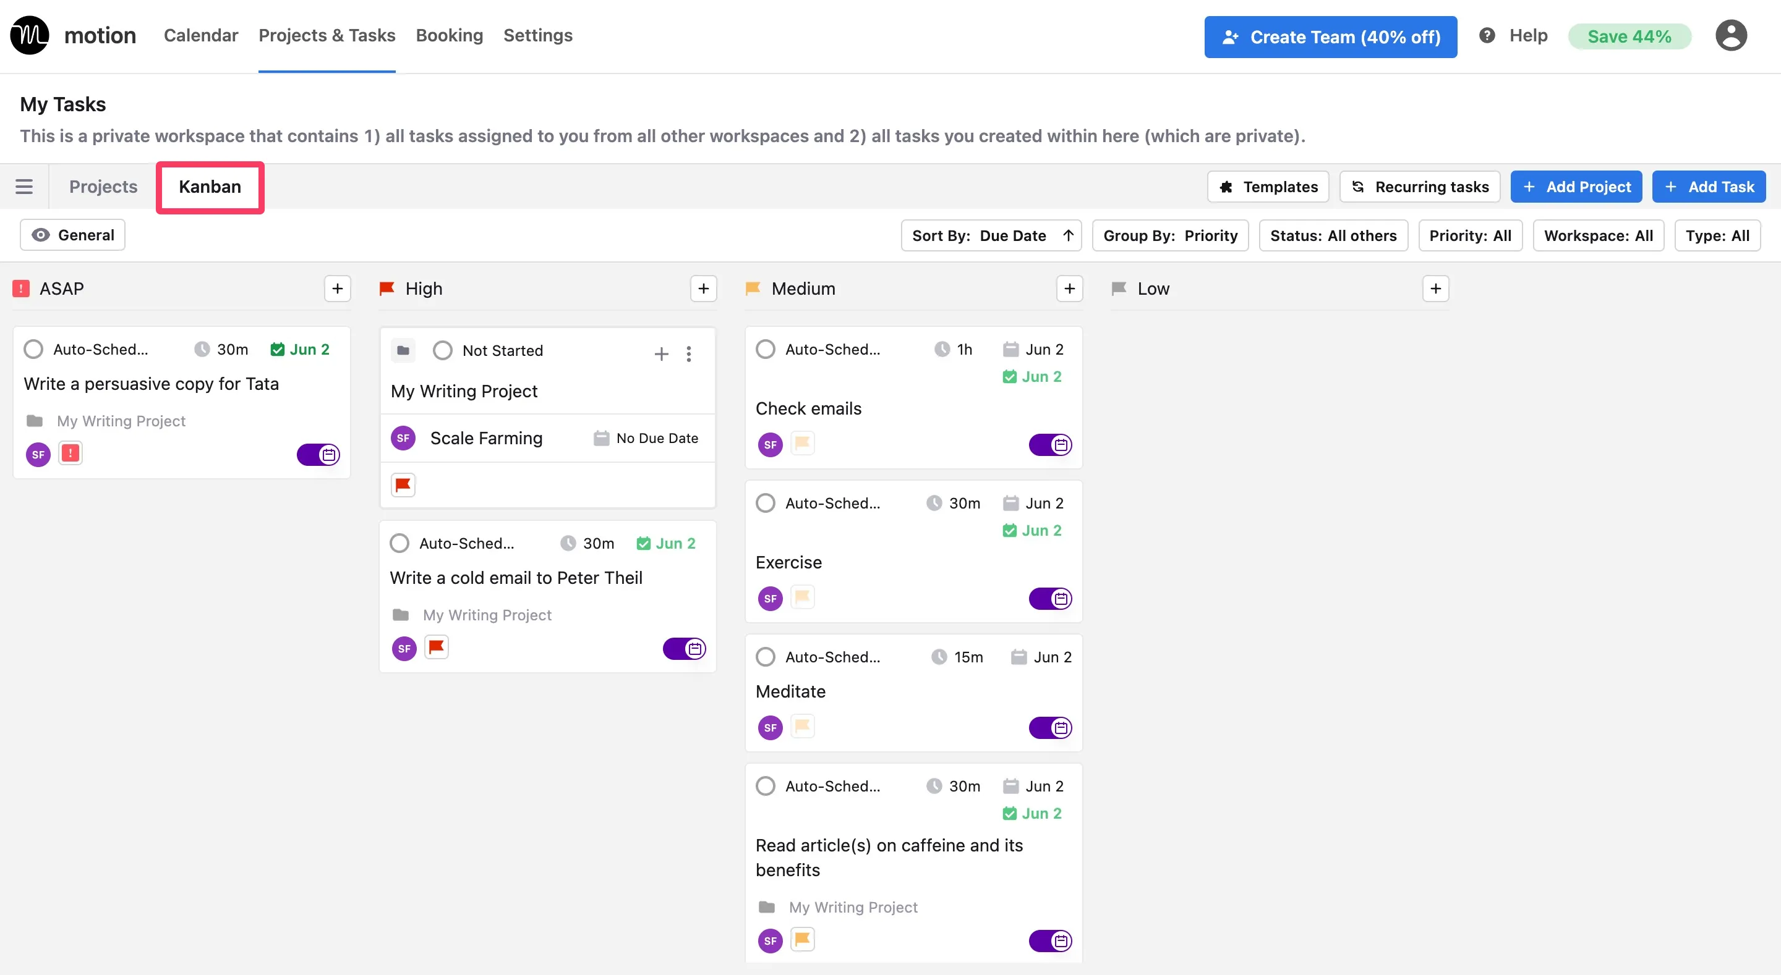Mark Write a persuasive copy task complete
The width and height of the screenshot is (1781, 975).
(x=33, y=349)
